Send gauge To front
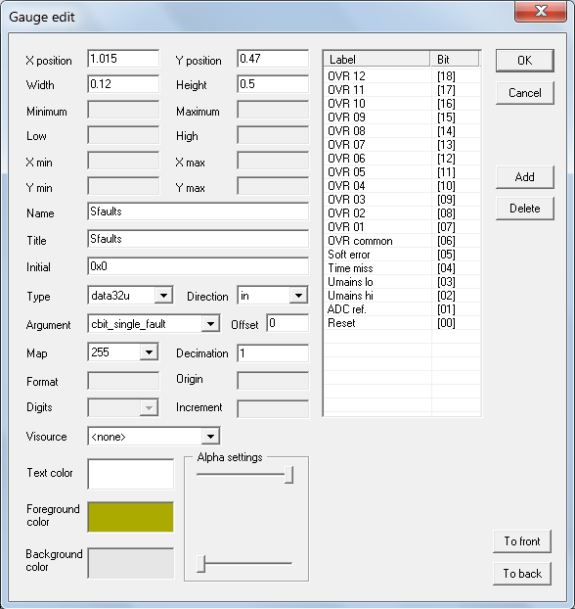 pyautogui.click(x=522, y=541)
